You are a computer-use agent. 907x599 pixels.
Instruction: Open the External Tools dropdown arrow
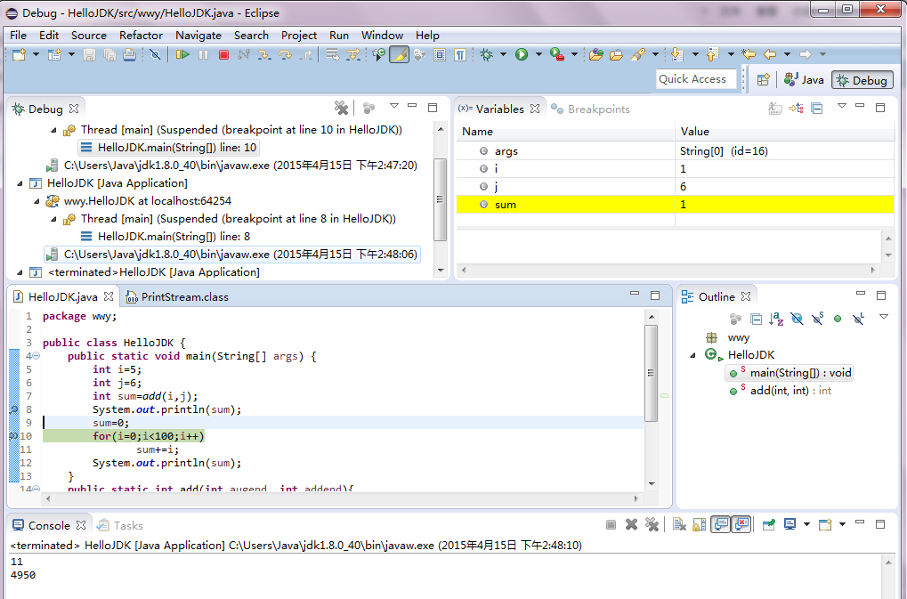(x=574, y=54)
